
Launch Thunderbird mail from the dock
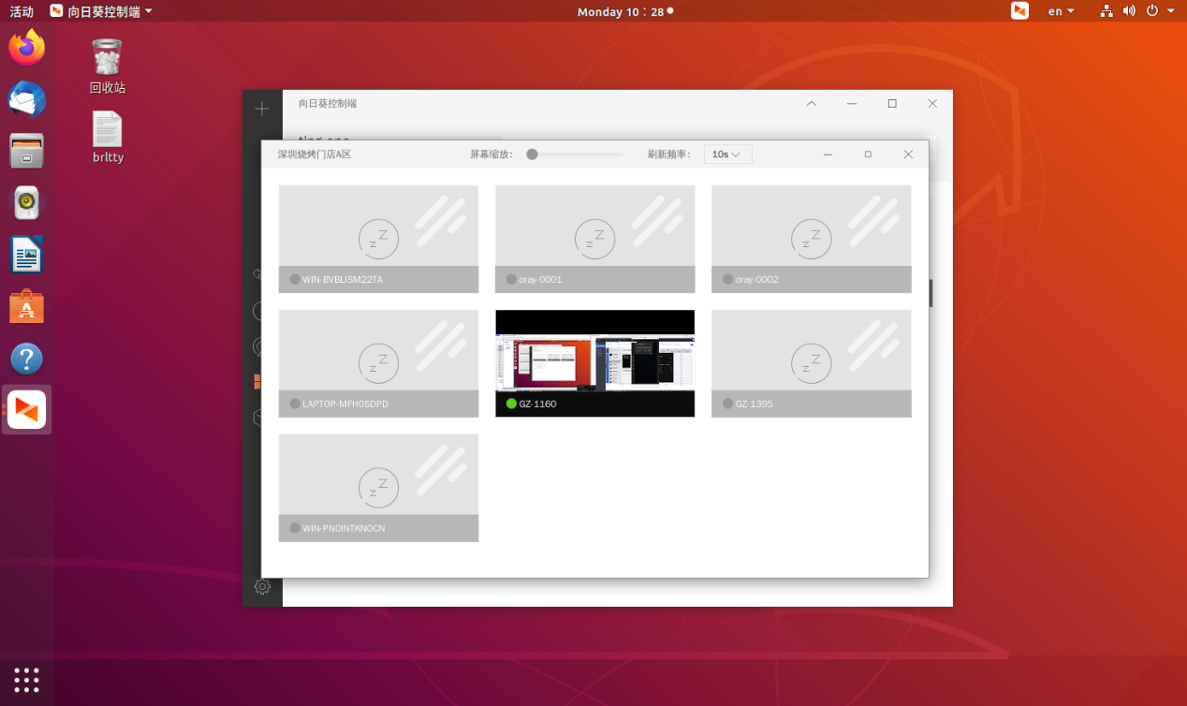click(26, 98)
